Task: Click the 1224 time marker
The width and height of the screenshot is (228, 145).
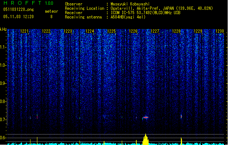Action: tap(90, 31)
